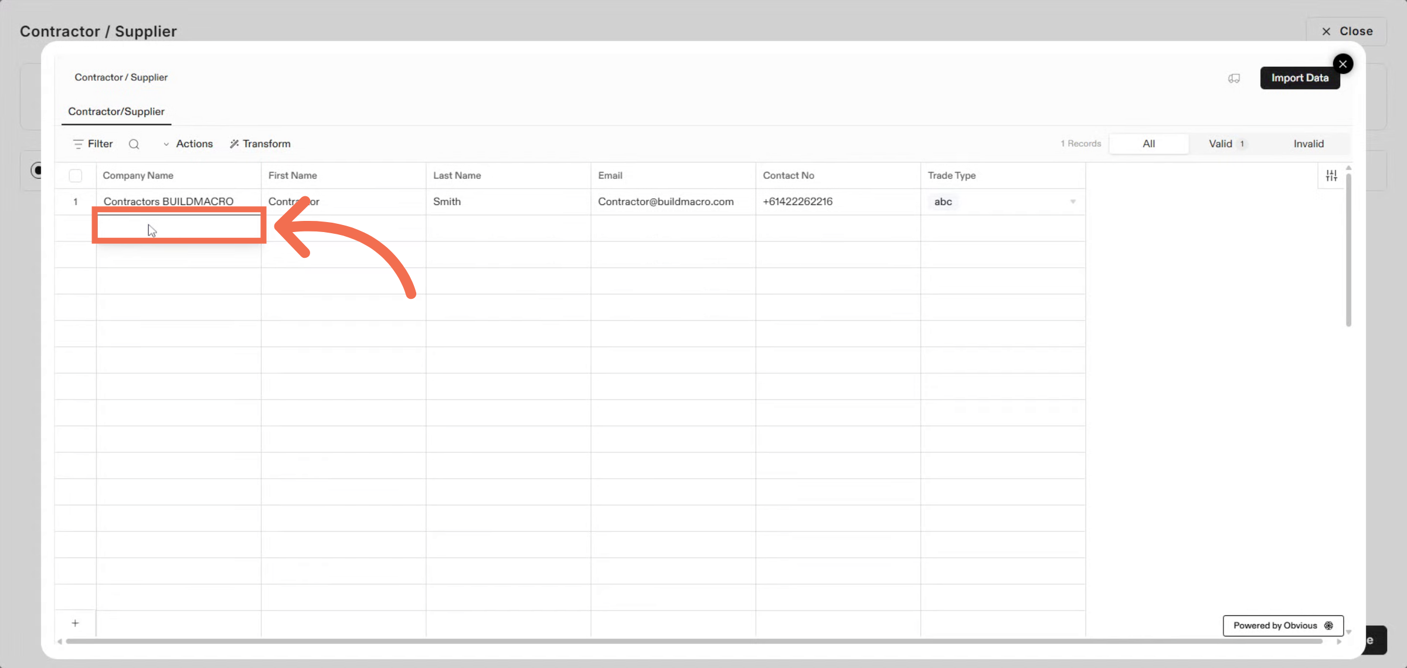Open column settings sliders icon

click(x=1331, y=175)
